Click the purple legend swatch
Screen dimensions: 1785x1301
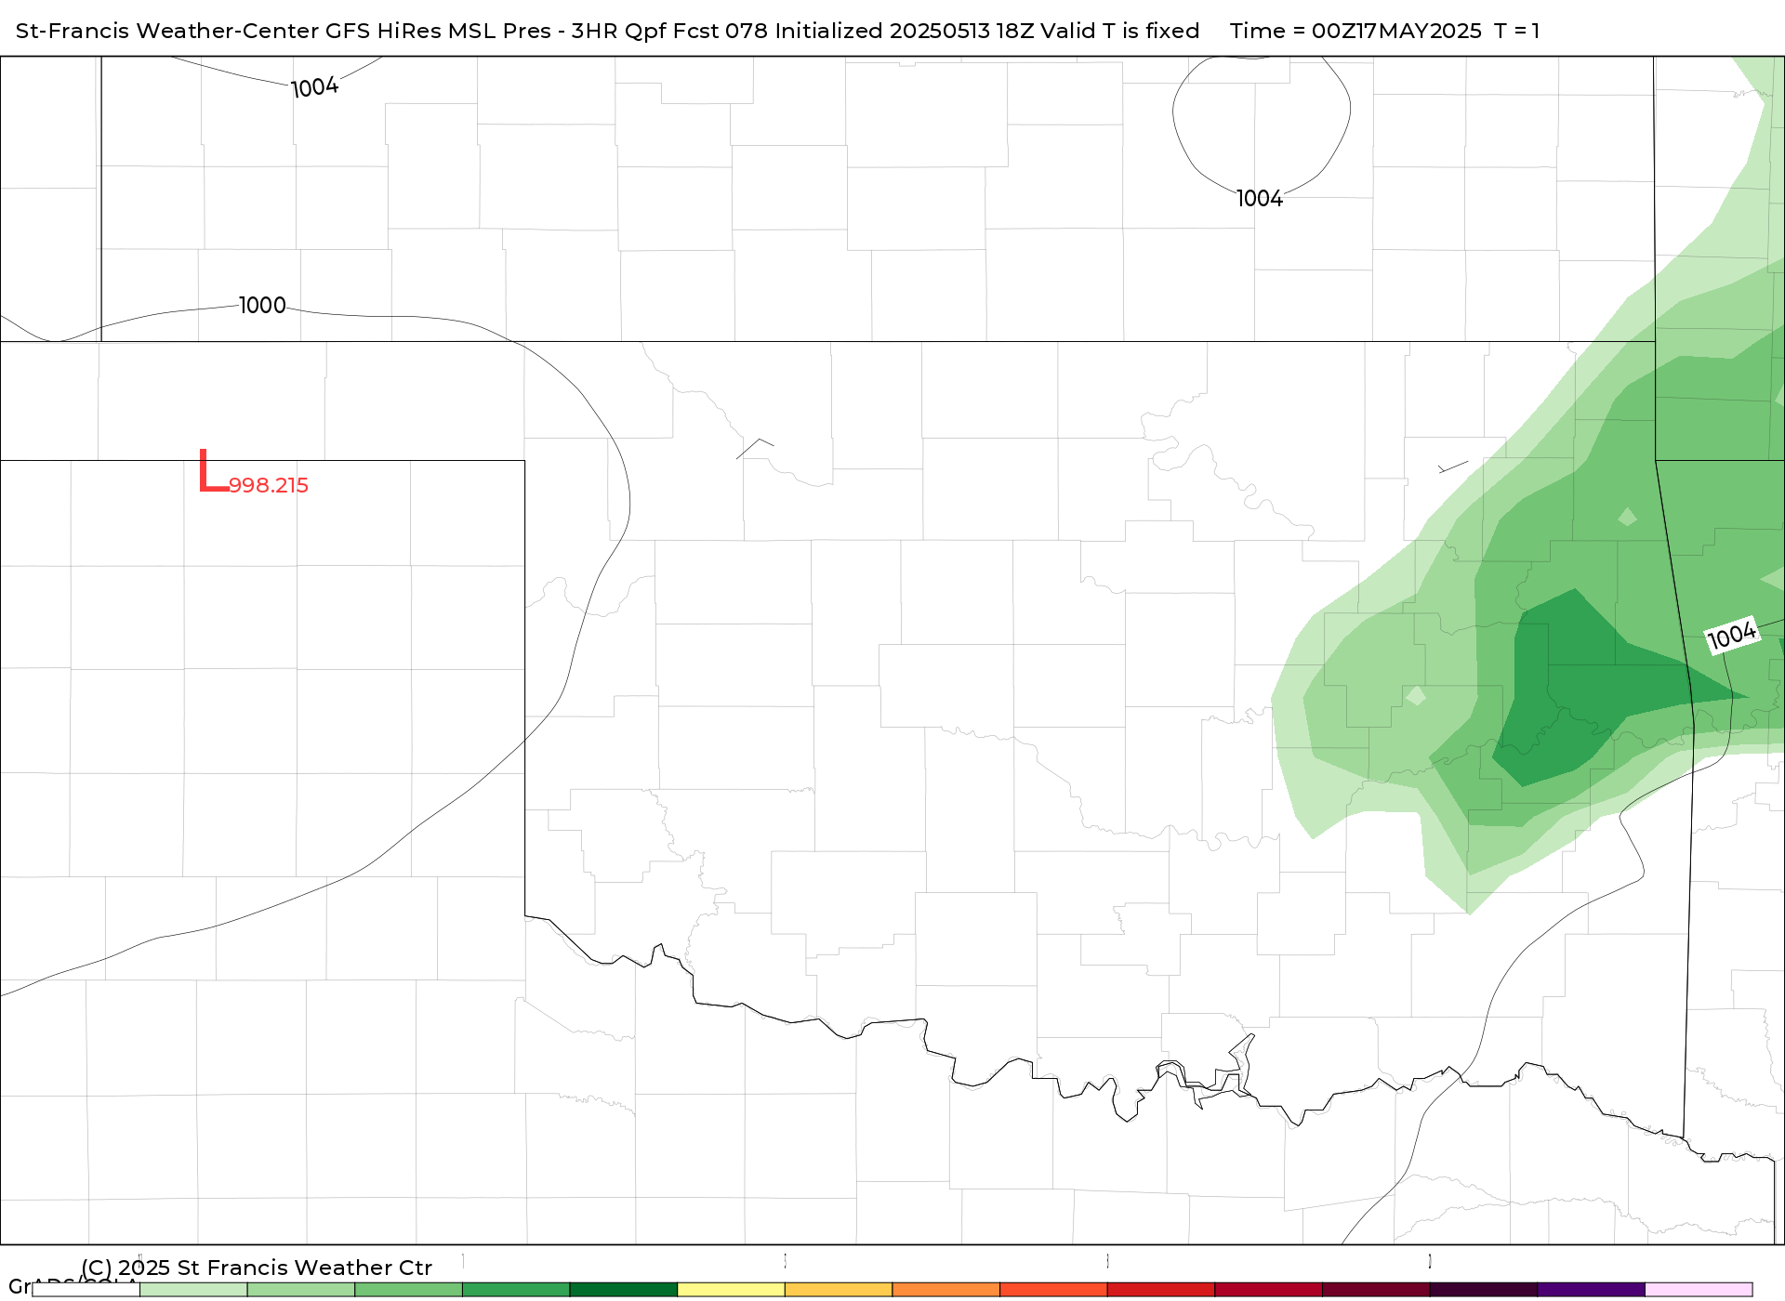click(x=1591, y=1290)
